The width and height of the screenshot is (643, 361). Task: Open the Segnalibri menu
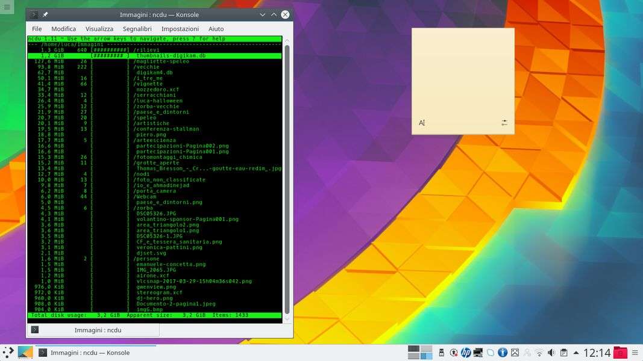pos(137,29)
